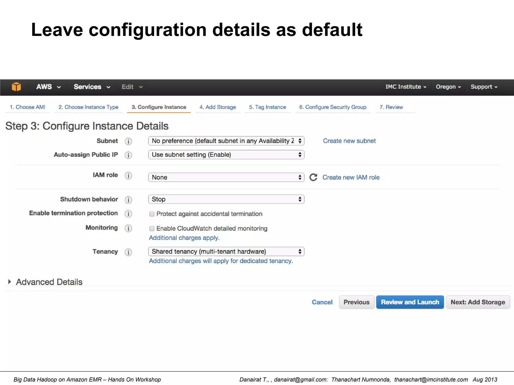
Task: Open the Edit menu in navbar
Action: [x=132, y=87]
